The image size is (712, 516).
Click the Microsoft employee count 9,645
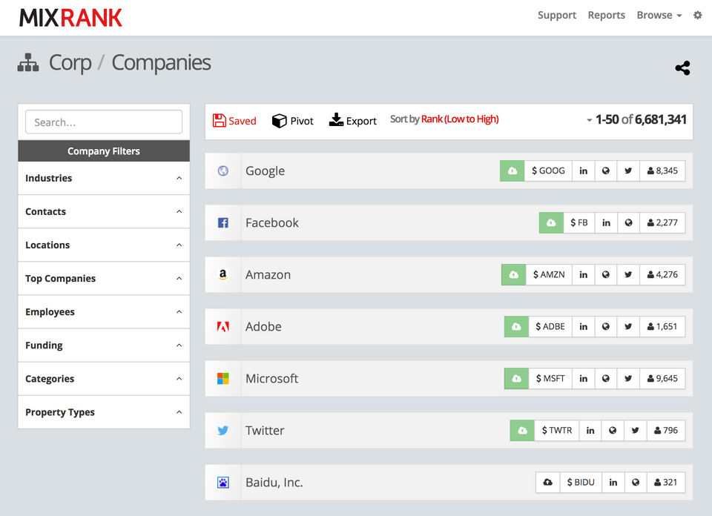pyautogui.click(x=662, y=379)
